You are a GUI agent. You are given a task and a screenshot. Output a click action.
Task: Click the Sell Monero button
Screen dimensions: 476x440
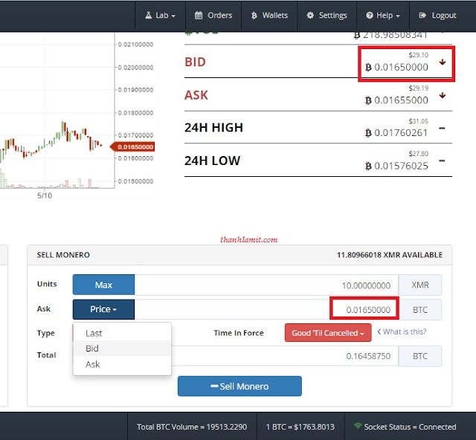click(239, 386)
